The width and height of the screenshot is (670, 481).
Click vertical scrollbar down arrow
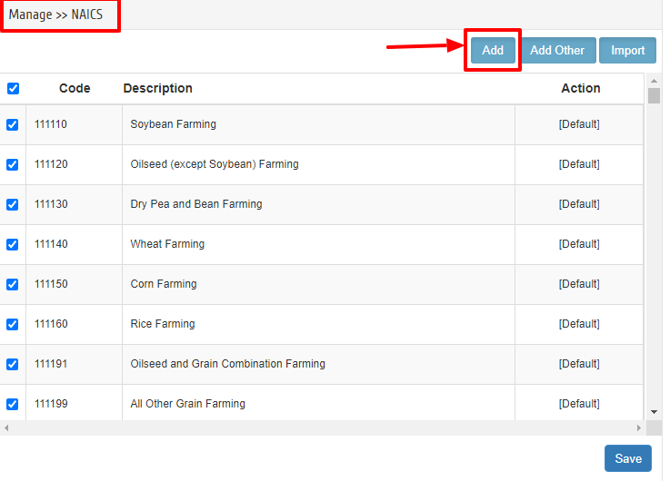pos(654,412)
